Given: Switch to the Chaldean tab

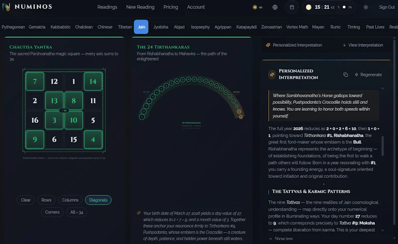Looking at the screenshot, I should 84,27.
